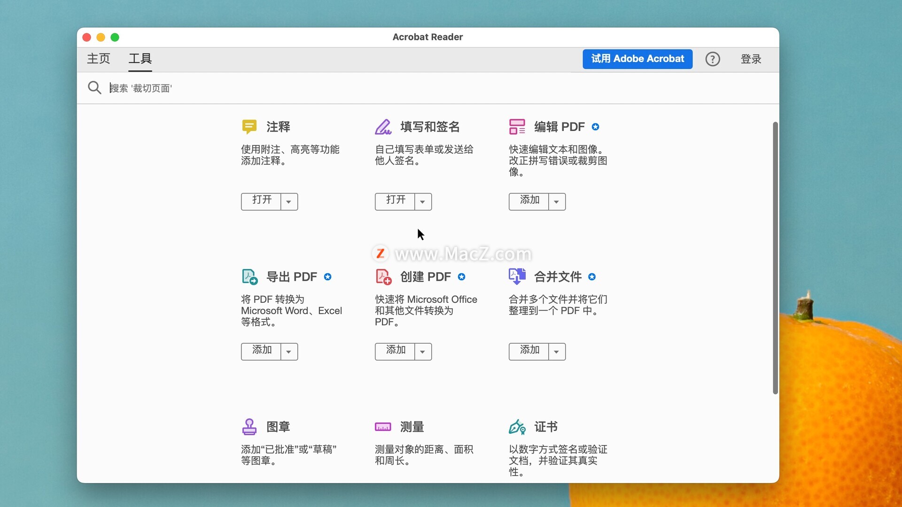Expand the dropdown arrow next to 编辑 PDF 添加
Viewport: 902px width, 507px height.
(557, 202)
